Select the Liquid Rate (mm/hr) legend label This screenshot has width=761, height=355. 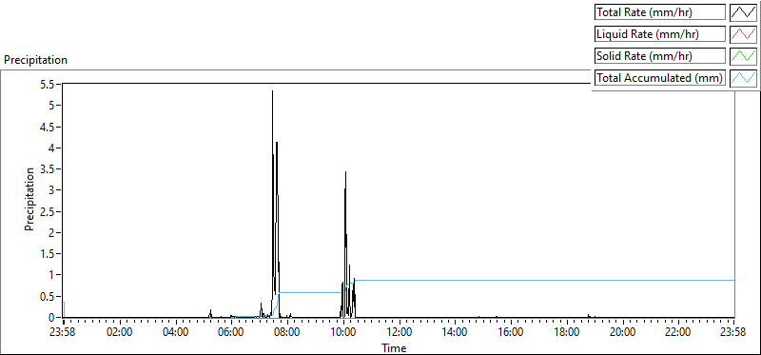coord(660,34)
